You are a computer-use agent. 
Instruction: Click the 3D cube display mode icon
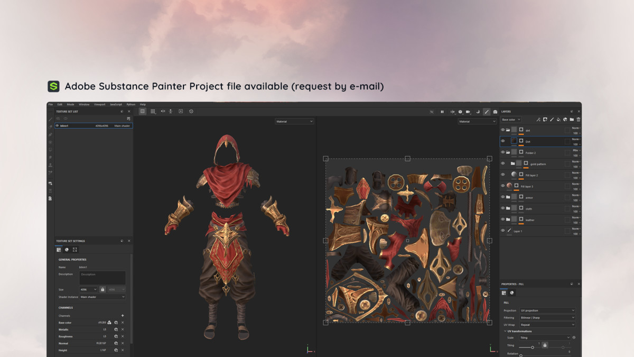[461, 112]
